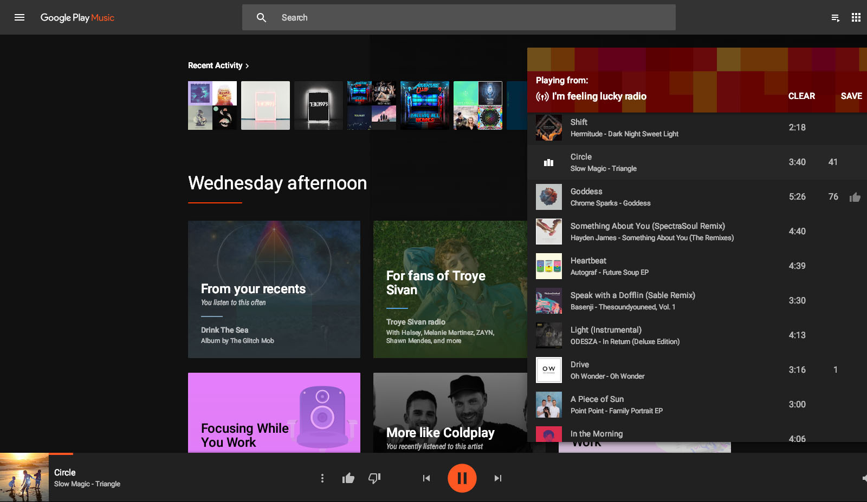The image size is (867, 502).
Task: Thumbs up the current song
Action: [x=348, y=478]
